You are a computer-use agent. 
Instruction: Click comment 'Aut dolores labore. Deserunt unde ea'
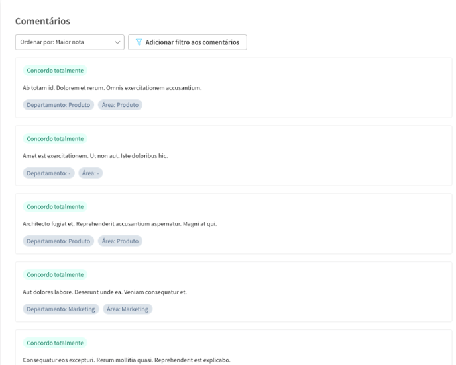pos(105,292)
